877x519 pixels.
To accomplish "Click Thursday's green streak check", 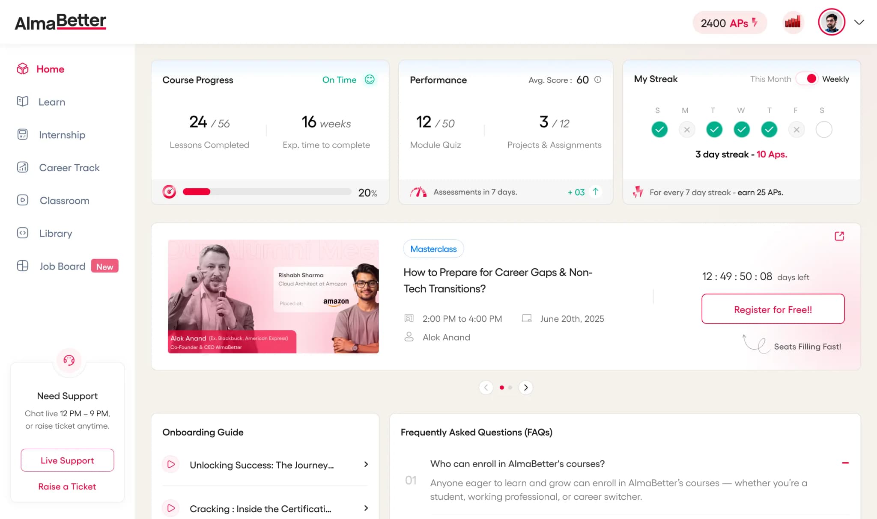I will [x=769, y=129].
